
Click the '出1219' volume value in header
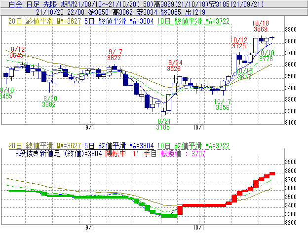click(195, 12)
